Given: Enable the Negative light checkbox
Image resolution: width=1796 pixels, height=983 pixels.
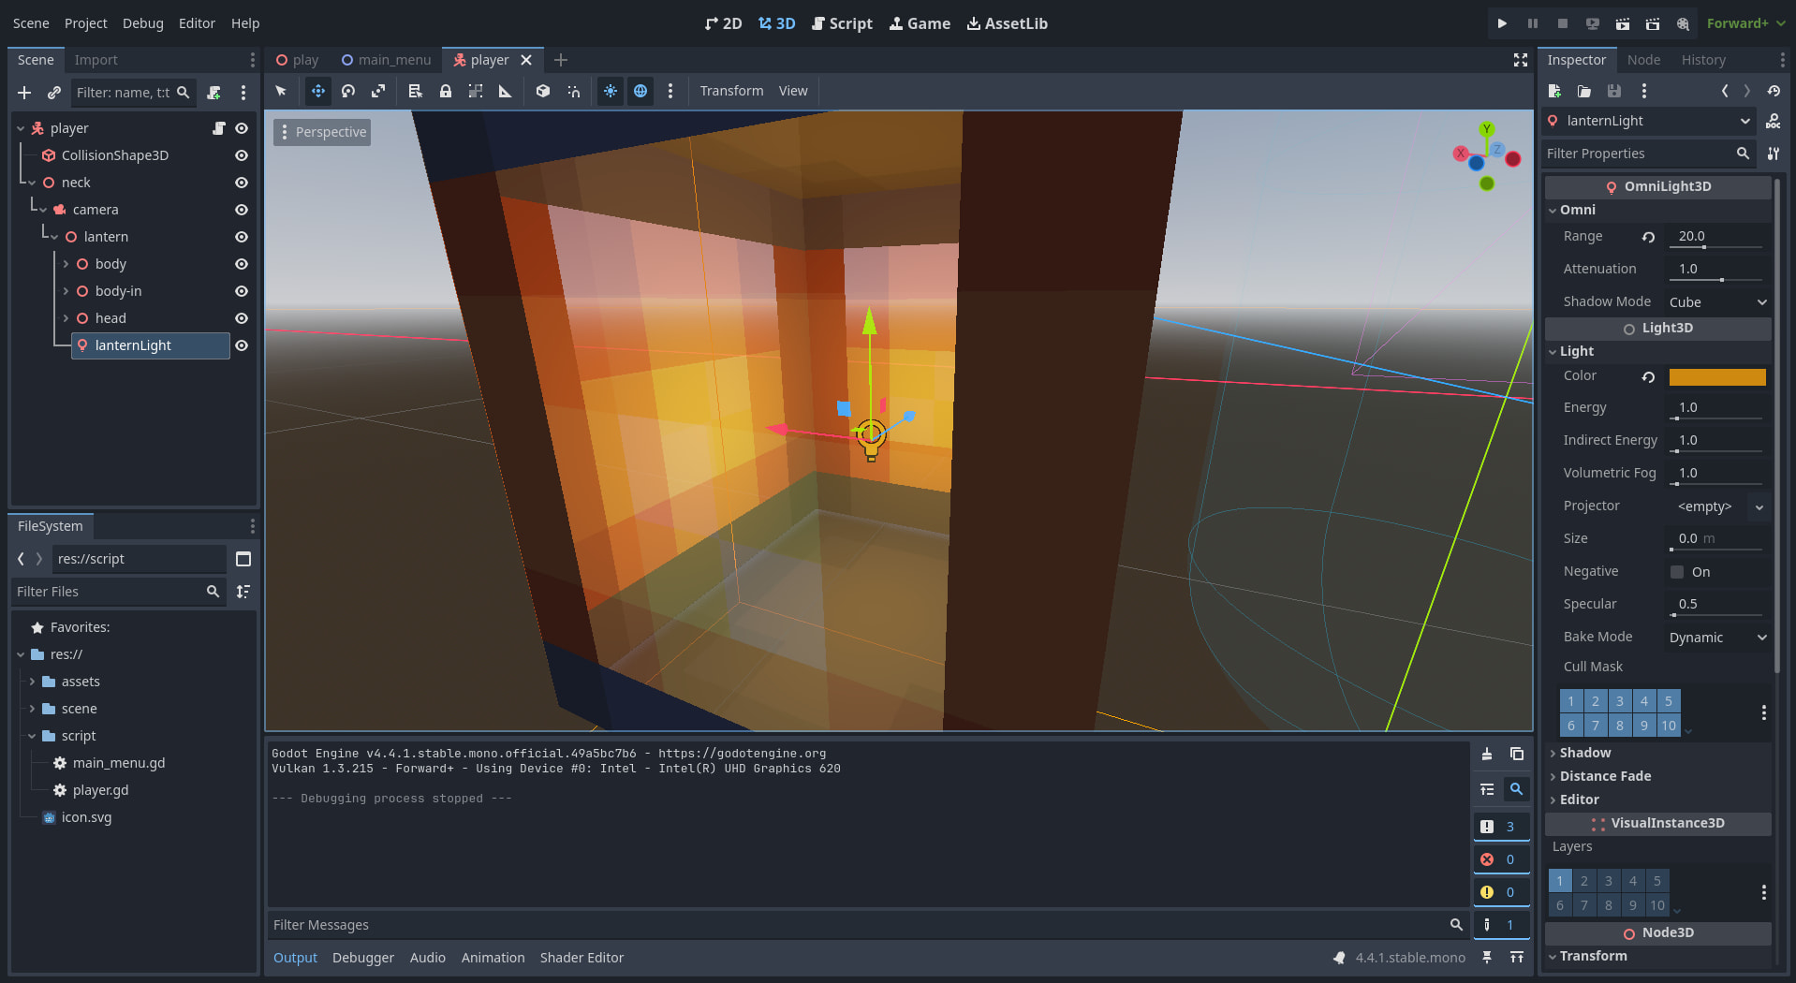Looking at the screenshot, I should [x=1677, y=572].
